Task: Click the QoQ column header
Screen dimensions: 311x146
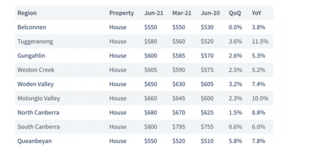Action: (235, 13)
